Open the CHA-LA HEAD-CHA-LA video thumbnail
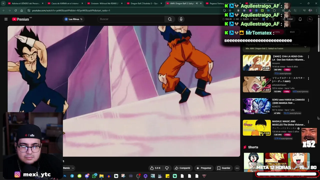The width and height of the screenshot is (320, 180). click(x=257, y=63)
